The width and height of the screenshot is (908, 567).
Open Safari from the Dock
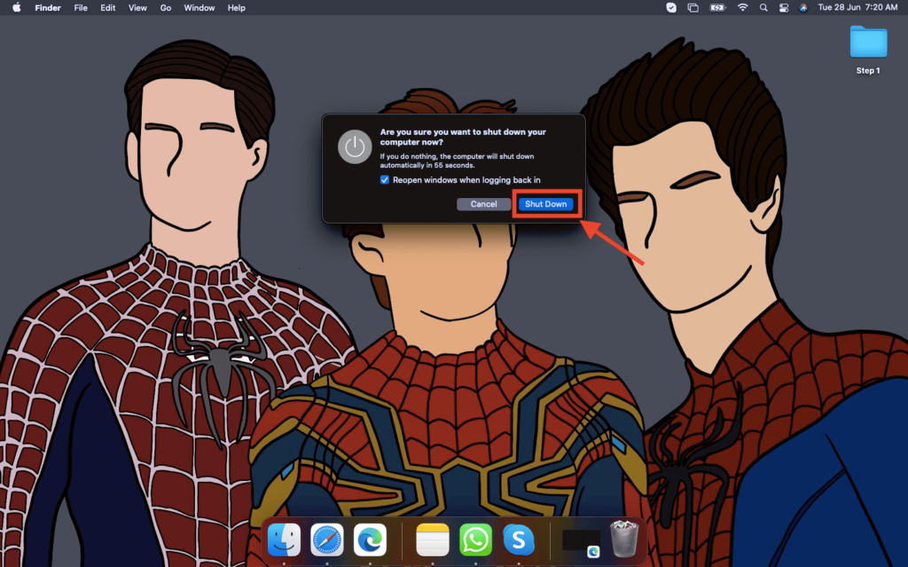(x=327, y=539)
